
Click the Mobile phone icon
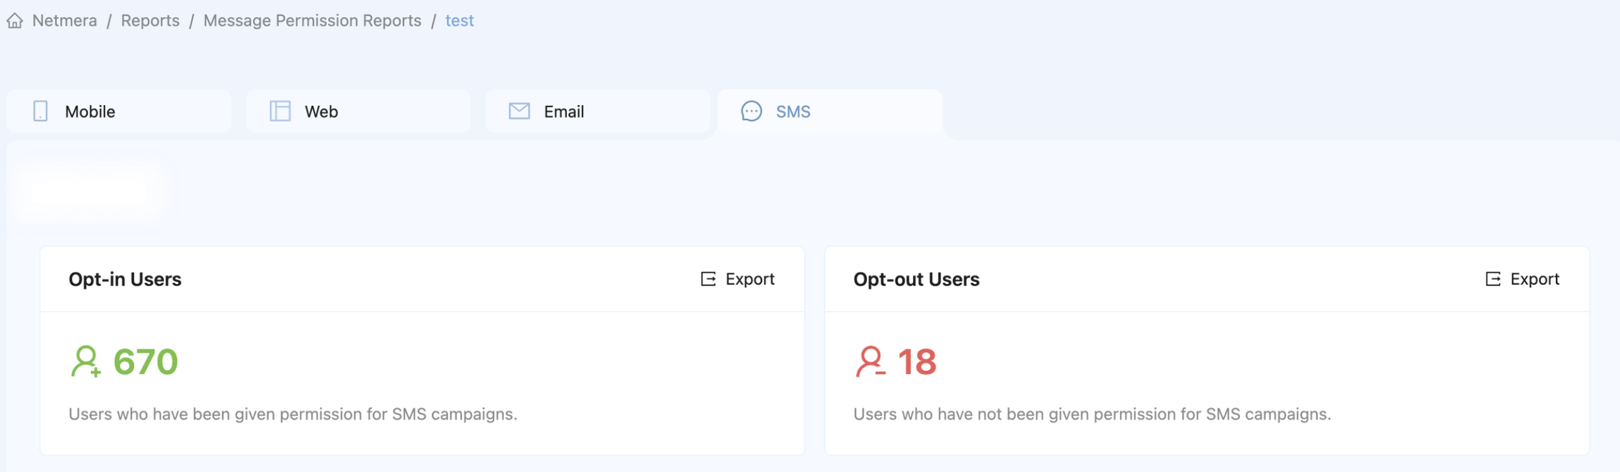(x=40, y=112)
